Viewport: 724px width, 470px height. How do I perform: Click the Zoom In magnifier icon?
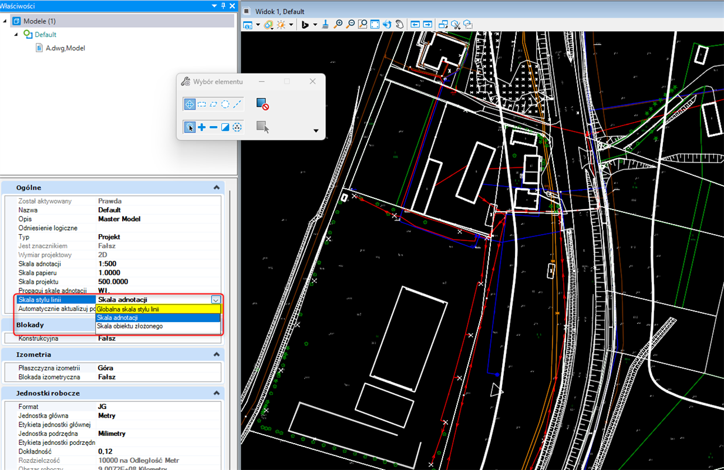pos(338,25)
